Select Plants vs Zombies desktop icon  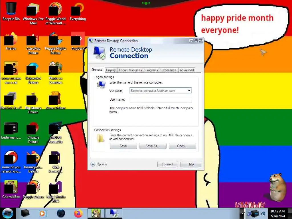pos(56,73)
